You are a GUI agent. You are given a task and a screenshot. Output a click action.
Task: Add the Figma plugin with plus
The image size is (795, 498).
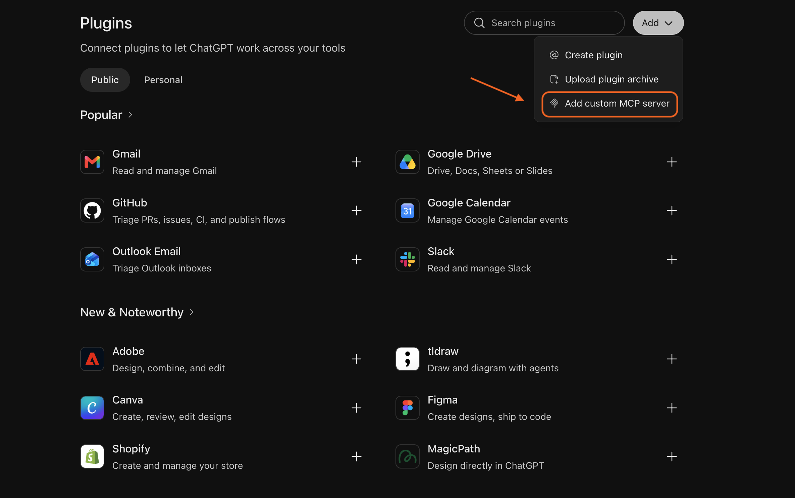pos(672,408)
